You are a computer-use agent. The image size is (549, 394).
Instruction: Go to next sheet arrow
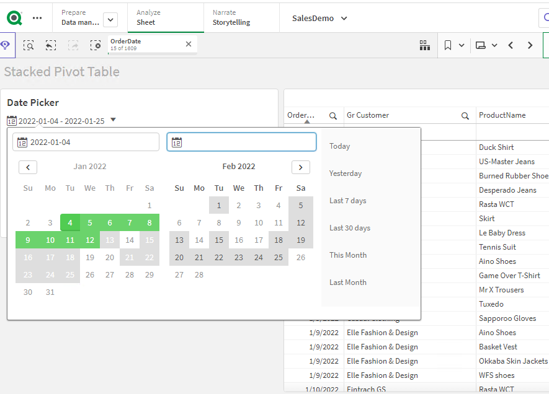[x=530, y=45]
